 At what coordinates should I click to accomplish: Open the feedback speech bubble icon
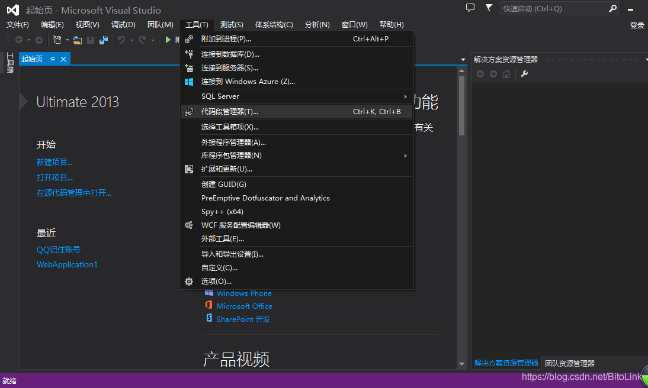click(x=470, y=8)
